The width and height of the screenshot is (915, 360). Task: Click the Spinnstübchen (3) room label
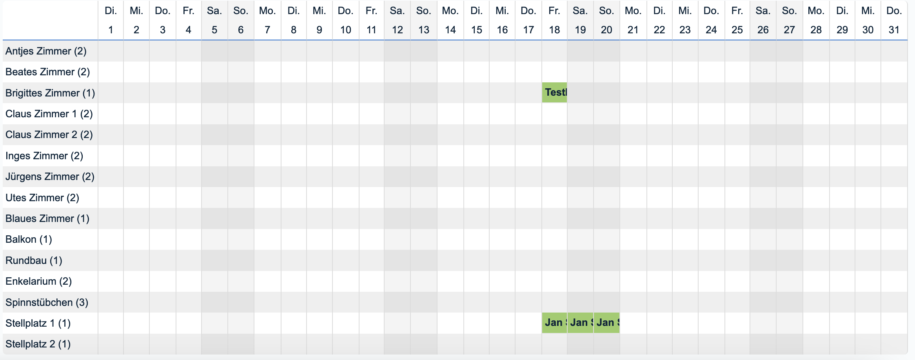pos(47,302)
